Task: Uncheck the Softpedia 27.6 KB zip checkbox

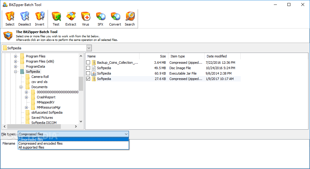Action: click(x=88, y=79)
